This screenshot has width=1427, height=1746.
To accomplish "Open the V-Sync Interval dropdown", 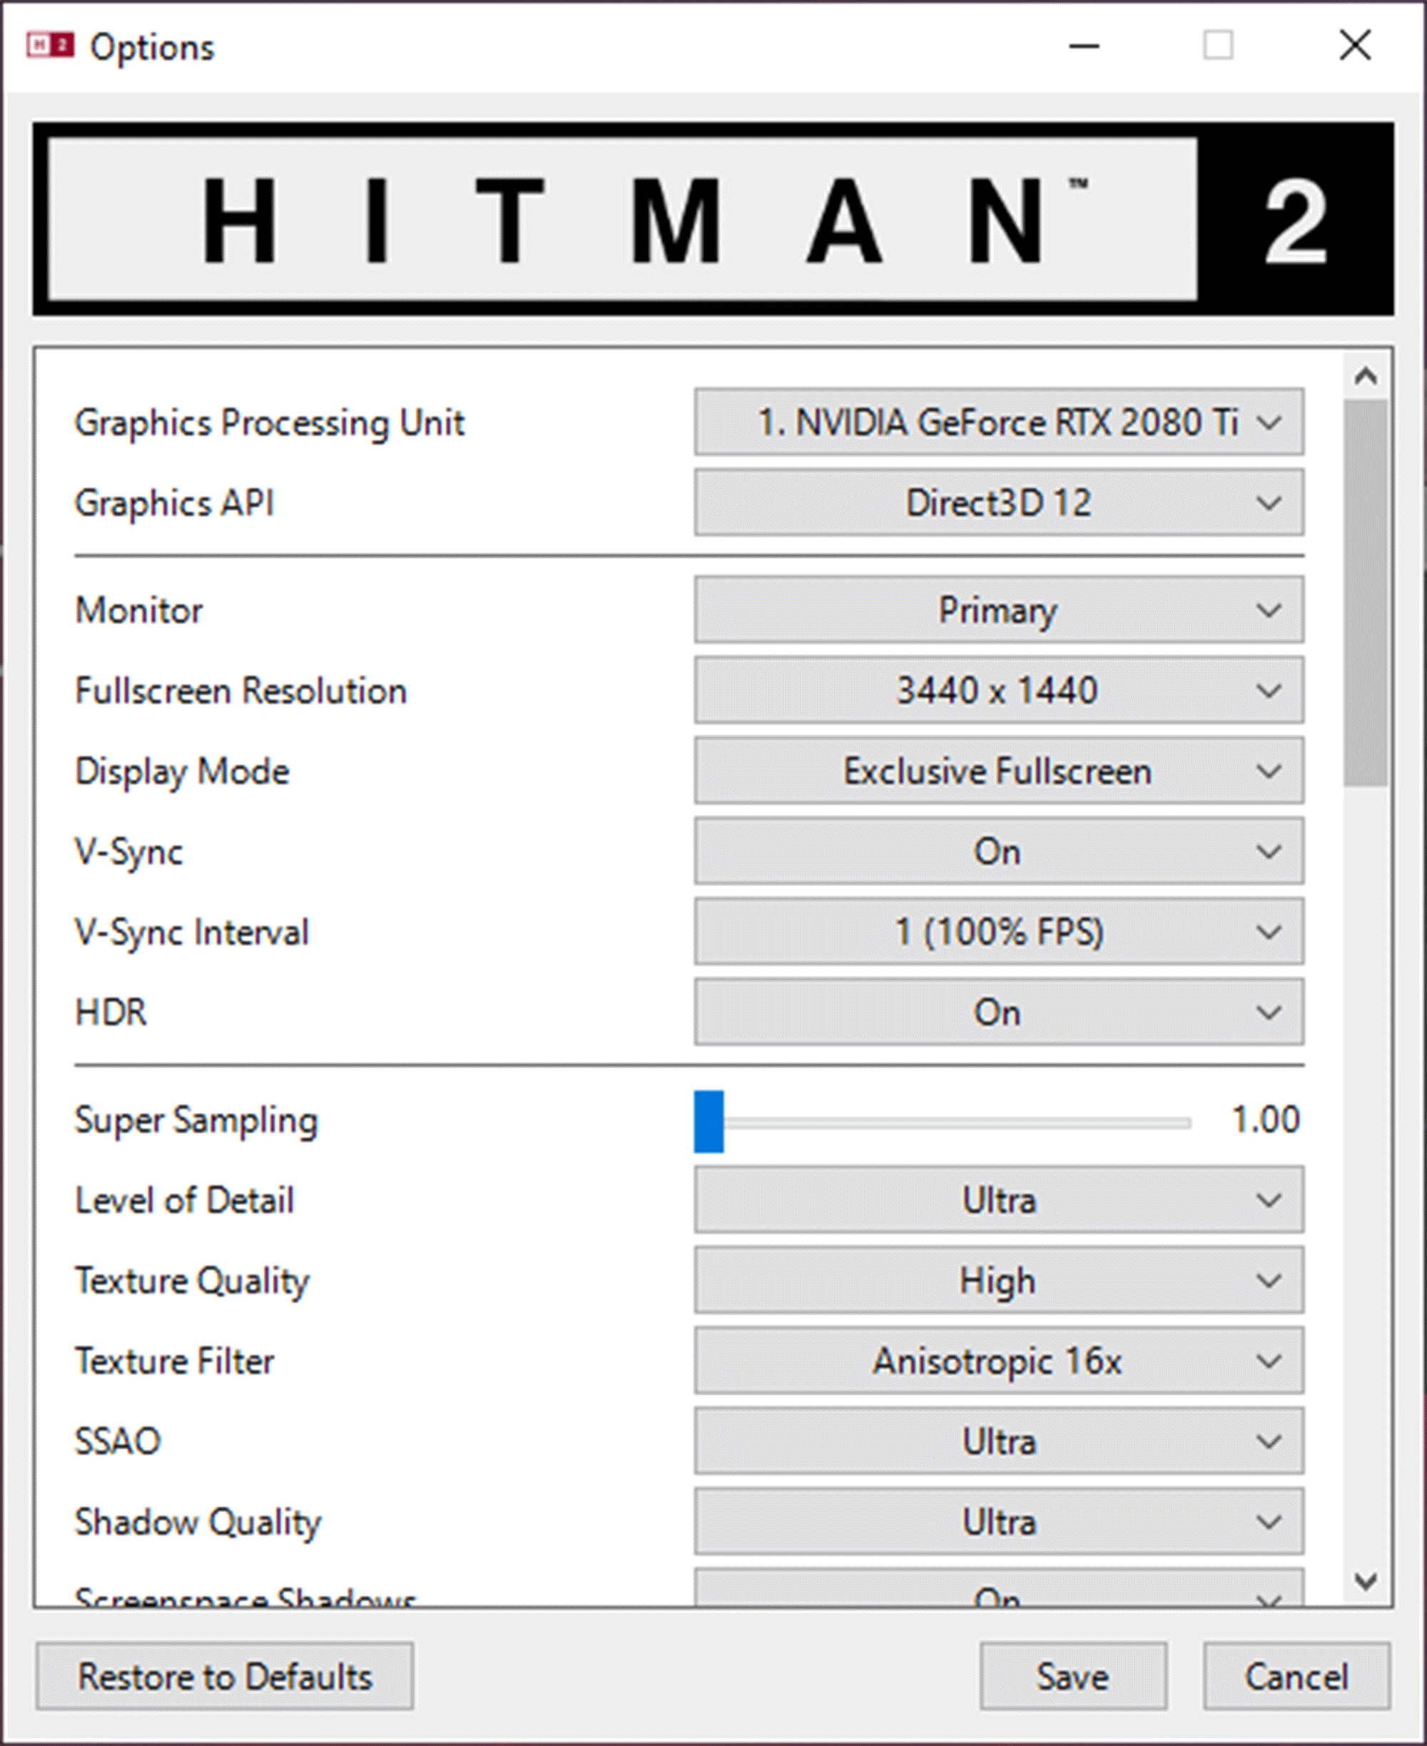I will point(999,931).
